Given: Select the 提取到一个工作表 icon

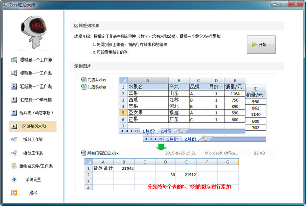Looking at the screenshot, I should [x=14, y=73].
